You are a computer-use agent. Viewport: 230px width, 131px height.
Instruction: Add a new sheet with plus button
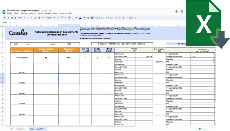[7, 129]
